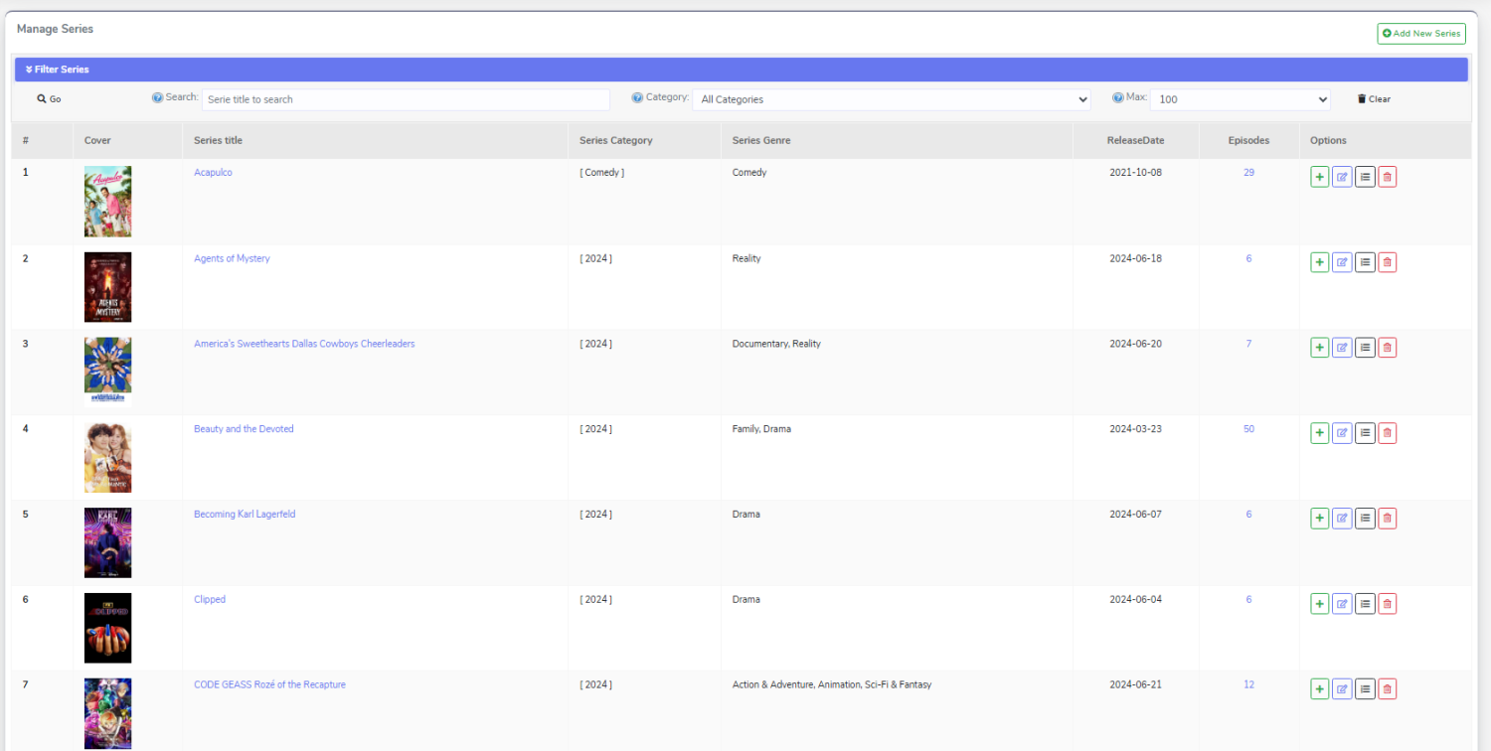
Task: Open the Agents of Mystery series link
Action: [232, 258]
